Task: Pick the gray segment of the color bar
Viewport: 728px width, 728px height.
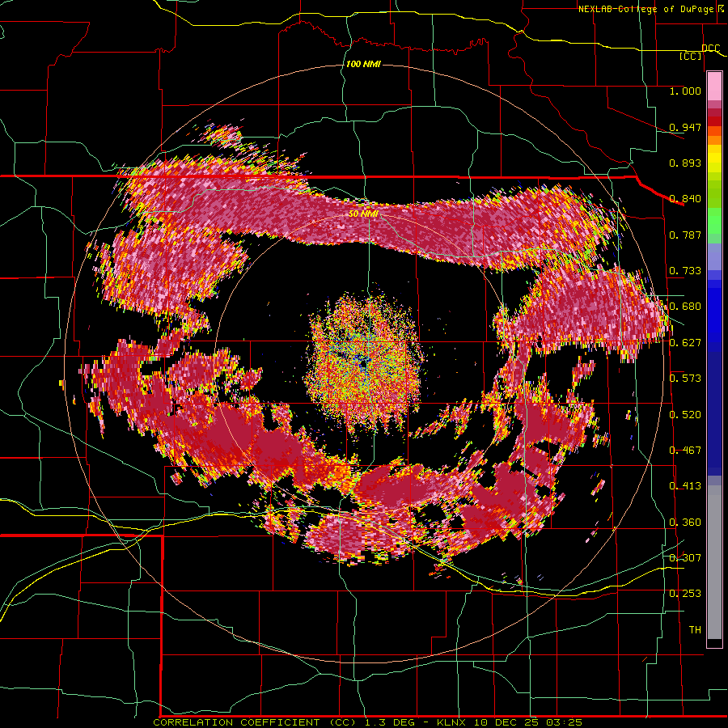Action: point(714,562)
